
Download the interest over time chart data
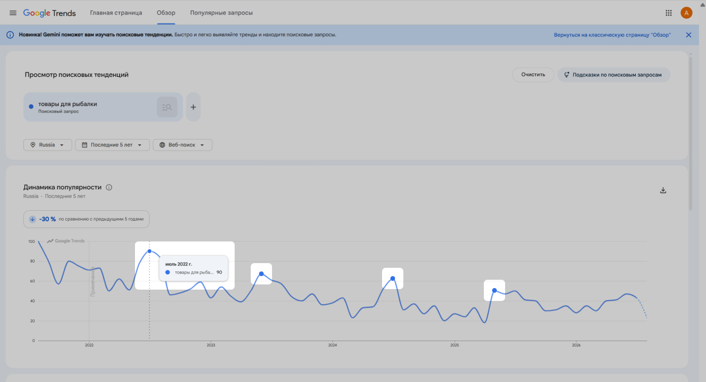663,190
